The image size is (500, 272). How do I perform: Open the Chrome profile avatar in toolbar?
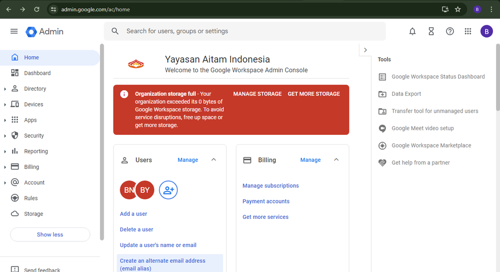tap(477, 9)
